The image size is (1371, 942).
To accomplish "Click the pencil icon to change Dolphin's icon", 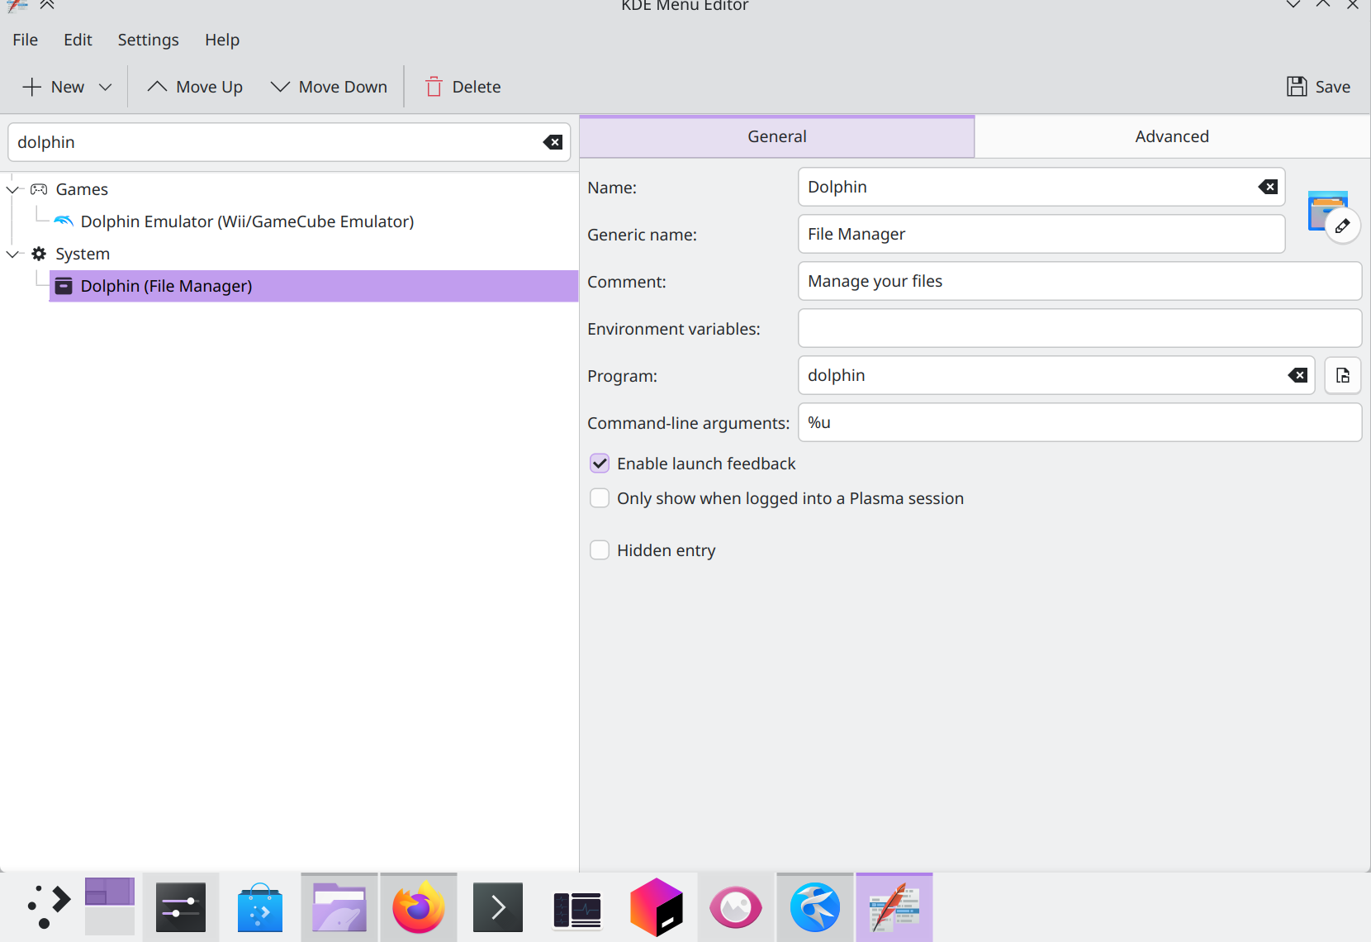I will coord(1342,225).
